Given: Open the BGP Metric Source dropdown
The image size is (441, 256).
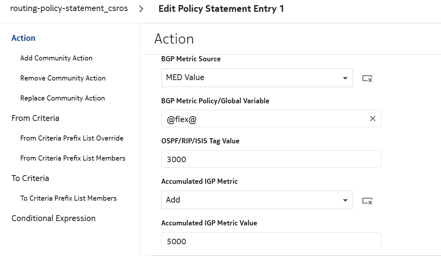Looking at the screenshot, I should tap(257, 78).
